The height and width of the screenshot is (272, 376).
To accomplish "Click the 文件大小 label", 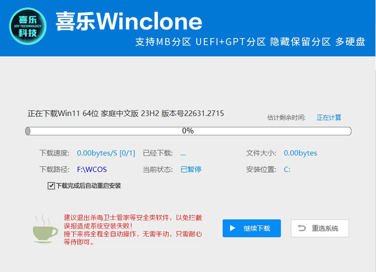I will [261, 153].
